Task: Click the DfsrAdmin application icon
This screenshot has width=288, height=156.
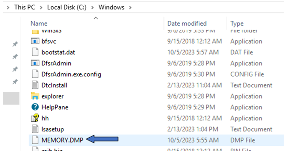Action: 35,63
